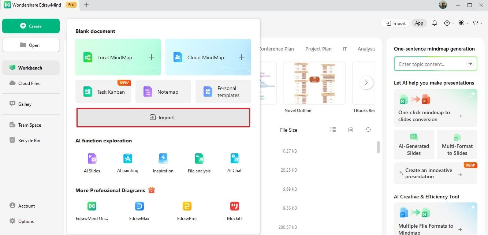
Task: Add a new tab with plus icon
Action: (86, 5)
